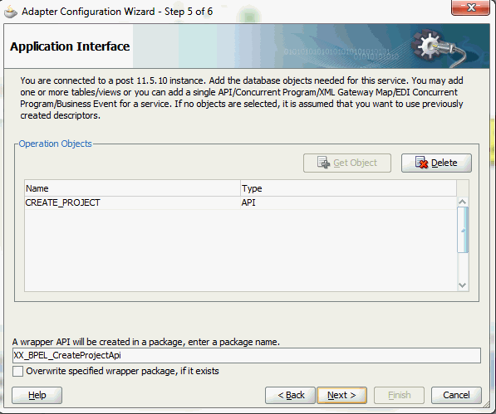Click the Delete button
Viewport: 496px width, 414px height.
(x=436, y=163)
